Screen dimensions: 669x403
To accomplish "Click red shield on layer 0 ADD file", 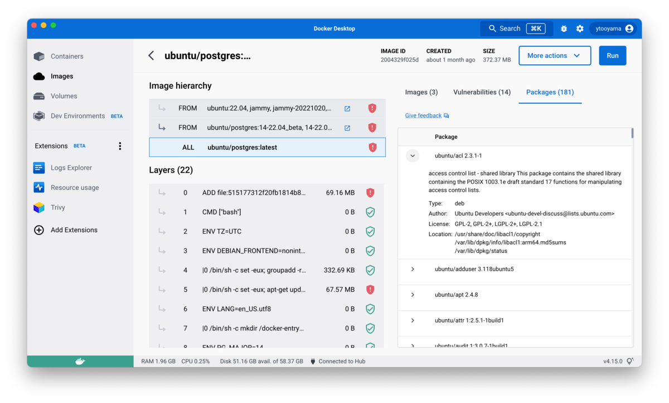I will tap(370, 193).
